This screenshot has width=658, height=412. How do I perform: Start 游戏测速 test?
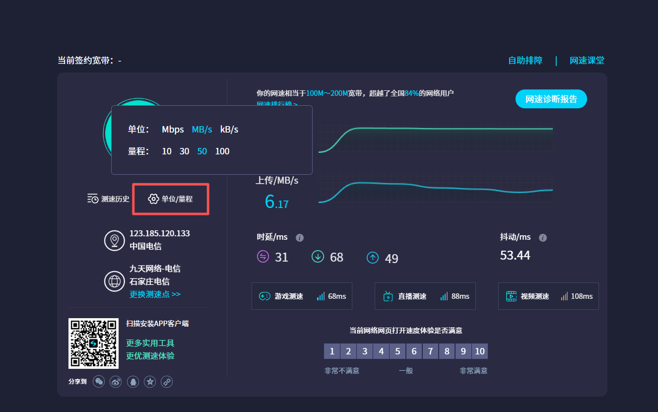tap(302, 296)
